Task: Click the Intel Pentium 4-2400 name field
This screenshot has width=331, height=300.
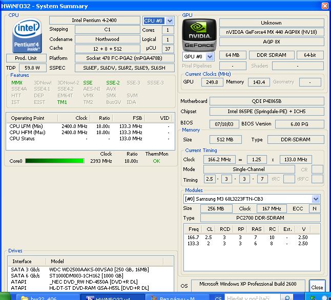Action: (x=95, y=20)
